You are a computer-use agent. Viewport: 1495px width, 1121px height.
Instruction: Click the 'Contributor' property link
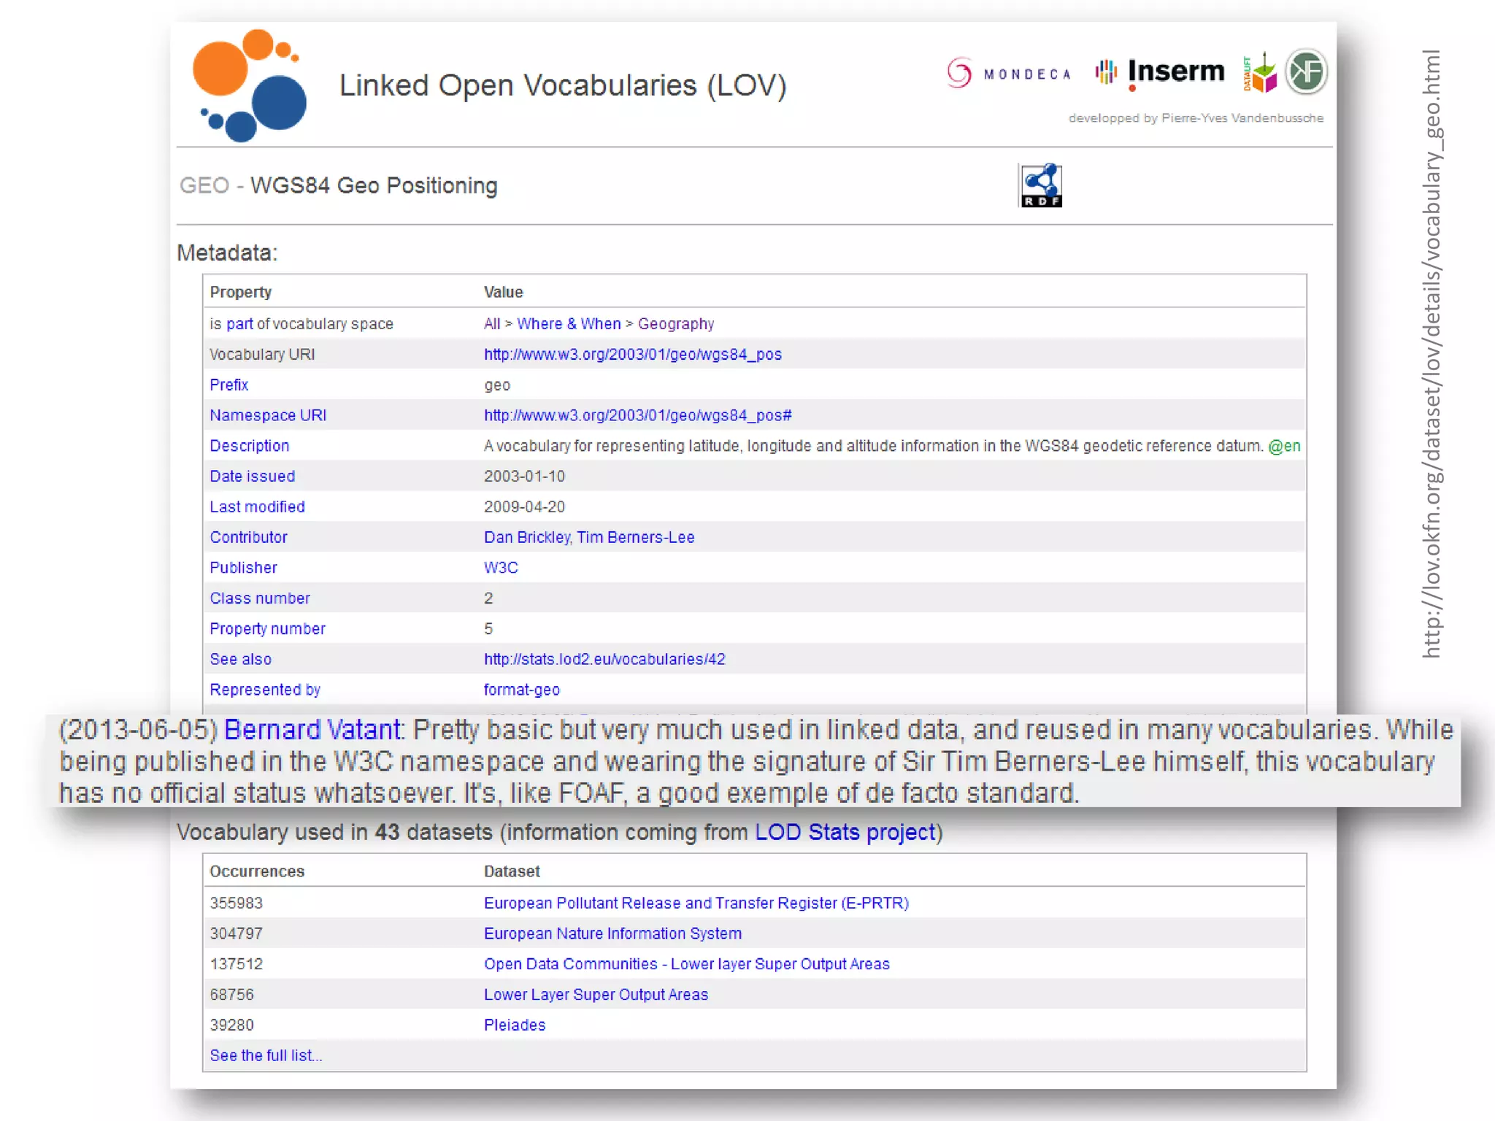pos(249,538)
